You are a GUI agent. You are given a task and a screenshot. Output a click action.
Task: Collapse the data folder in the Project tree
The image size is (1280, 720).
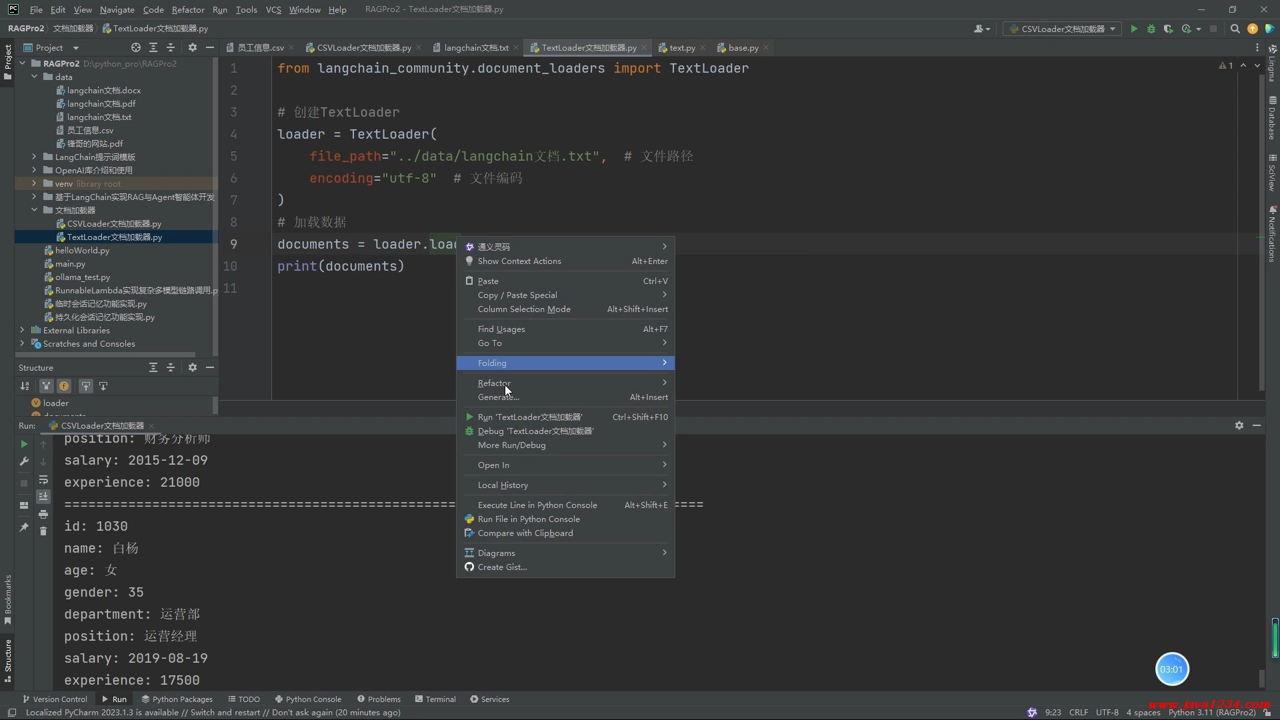click(34, 77)
